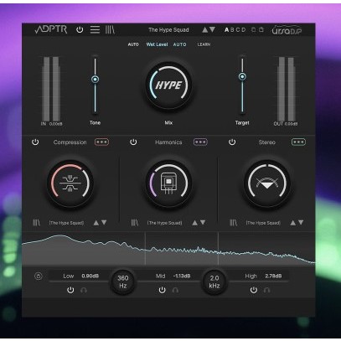Toggle the AUTO option beside Wet Level
The width and height of the screenshot is (341, 341).
pyautogui.click(x=179, y=44)
